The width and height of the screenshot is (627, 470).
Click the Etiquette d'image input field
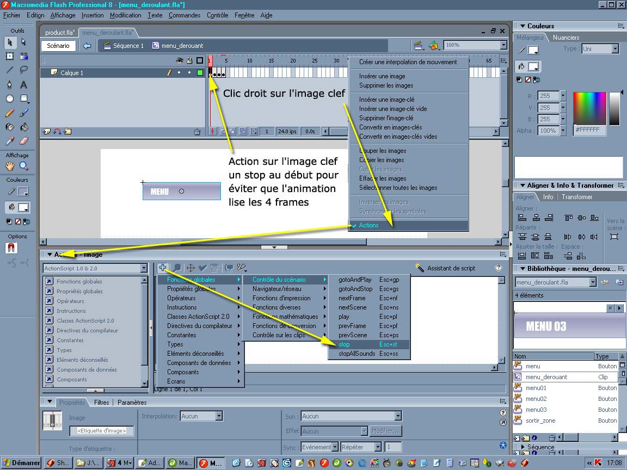(102, 430)
